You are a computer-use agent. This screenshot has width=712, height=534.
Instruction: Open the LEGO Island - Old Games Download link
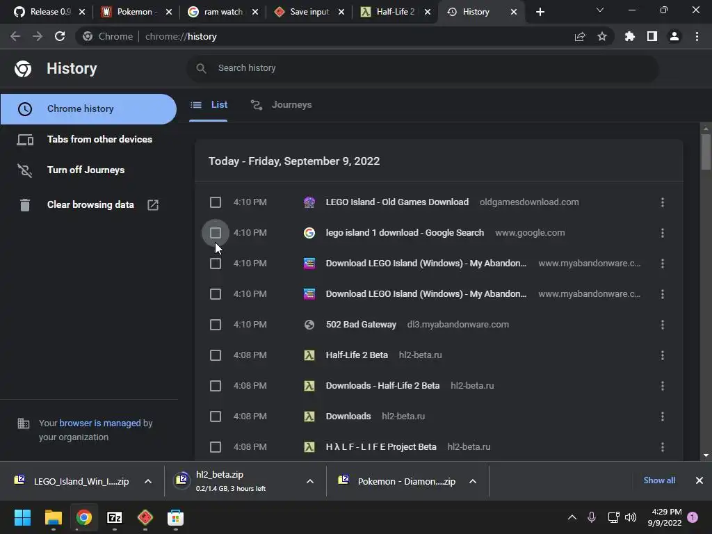pyautogui.click(x=397, y=202)
